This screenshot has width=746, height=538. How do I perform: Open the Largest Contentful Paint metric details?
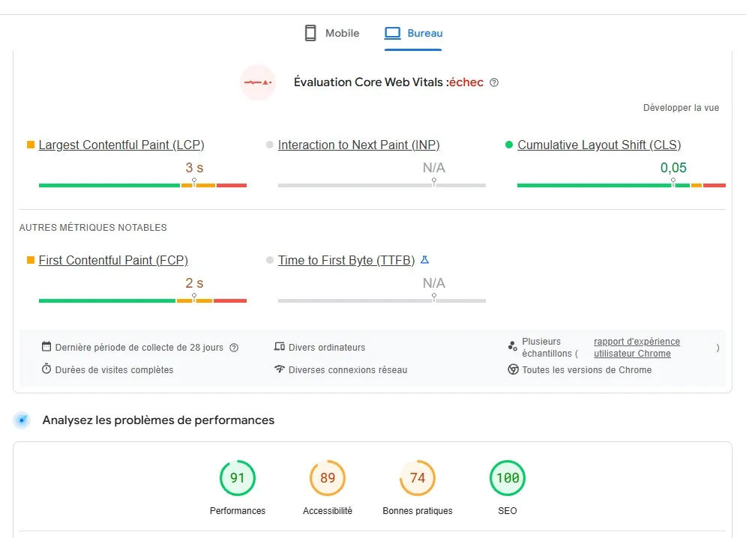[x=121, y=145]
